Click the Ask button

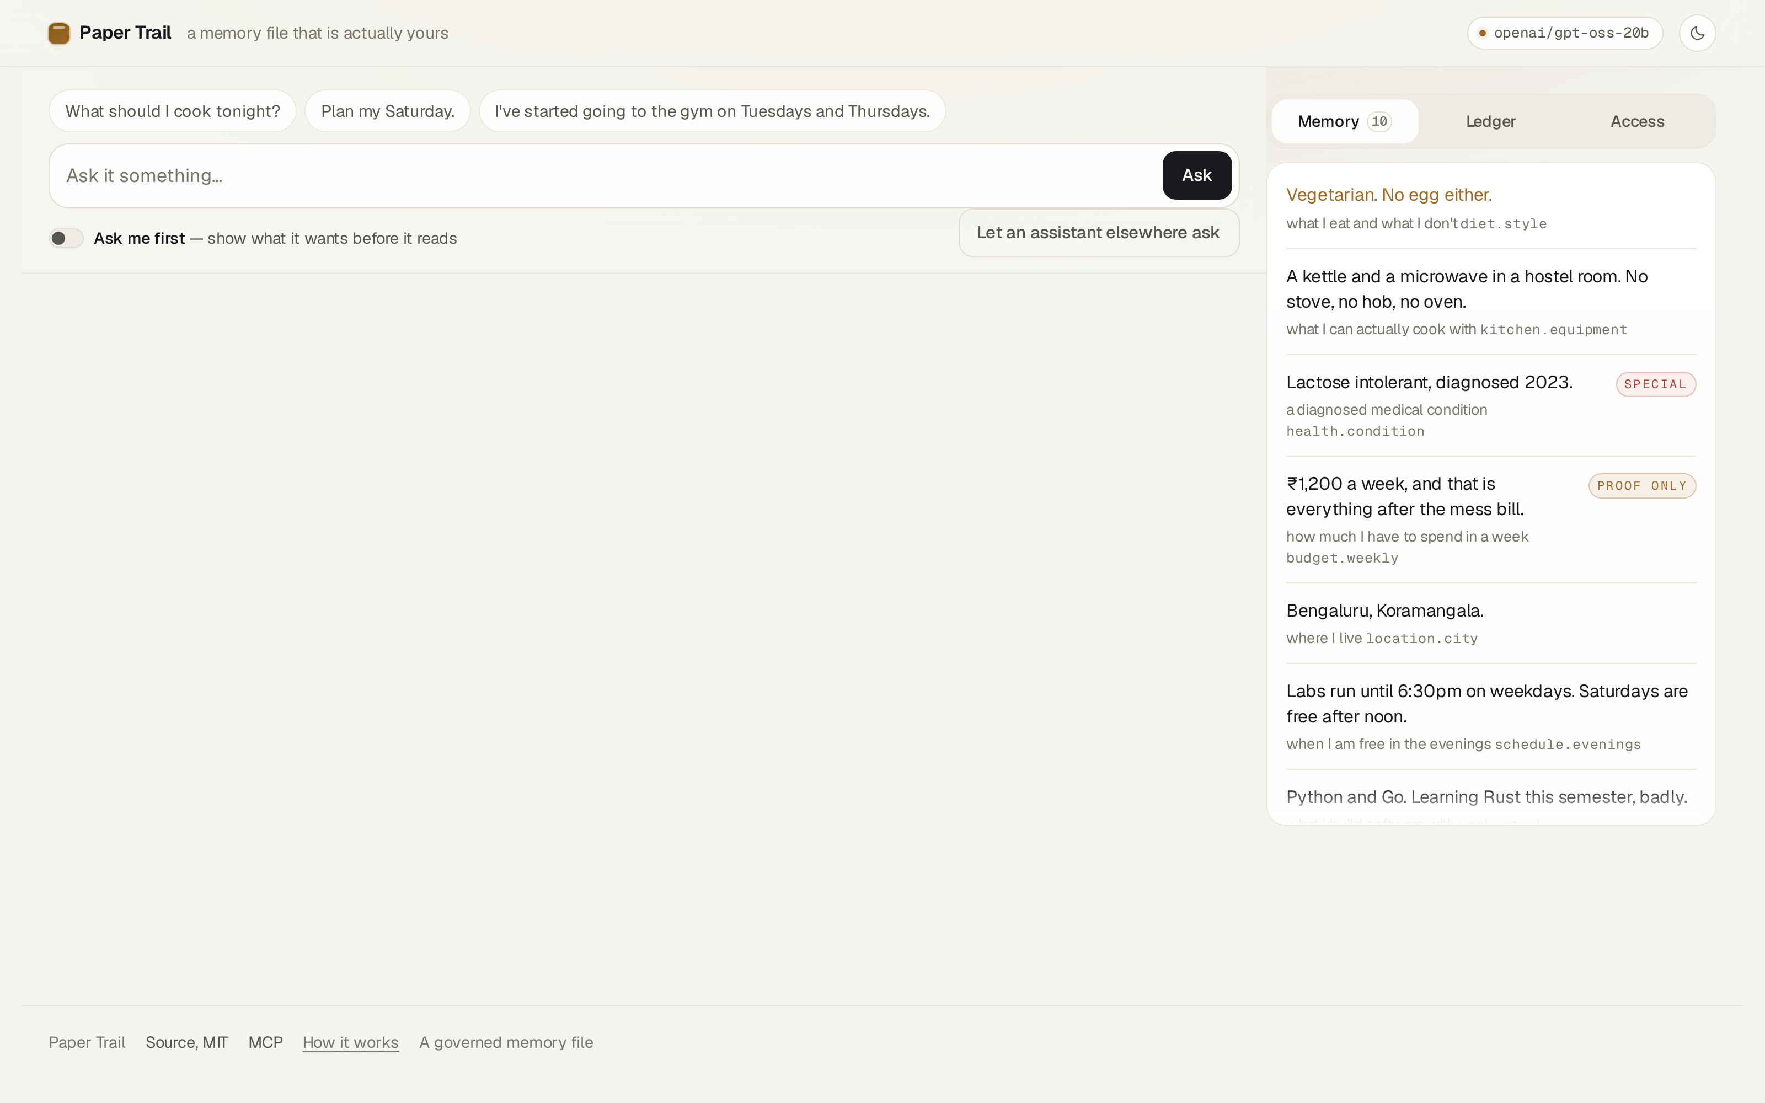(x=1197, y=175)
